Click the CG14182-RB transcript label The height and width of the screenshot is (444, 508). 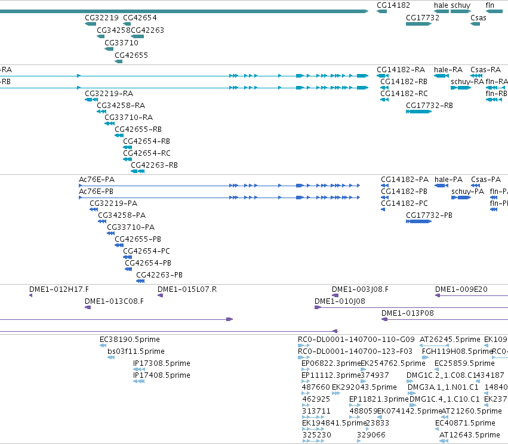[404, 82]
